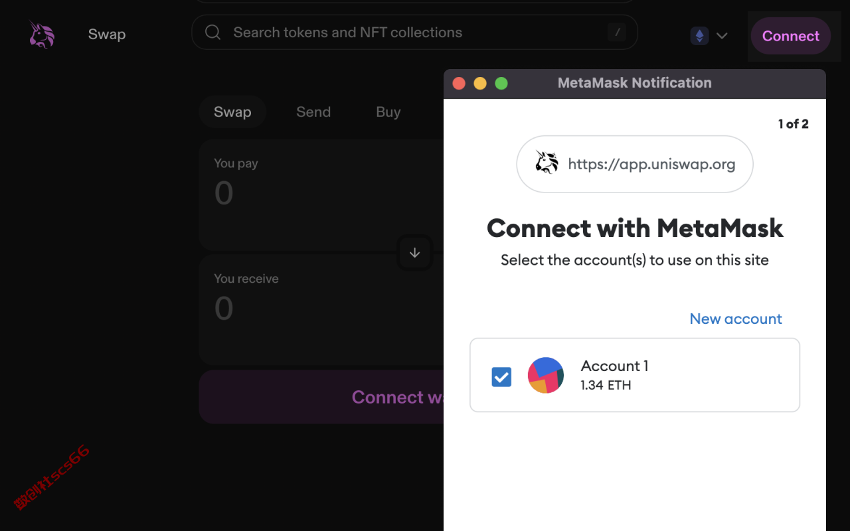Click the app.uniswap.org origin pill
This screenshot has width=850, height=531.
click(x=635, y=164)
